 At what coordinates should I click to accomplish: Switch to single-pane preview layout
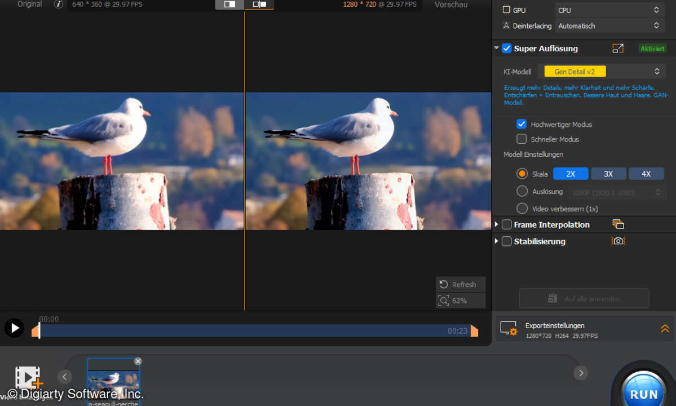coord(230,5)
